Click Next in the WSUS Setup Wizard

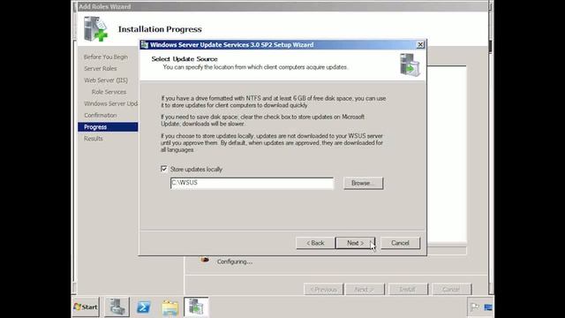[x=355, y=243]
